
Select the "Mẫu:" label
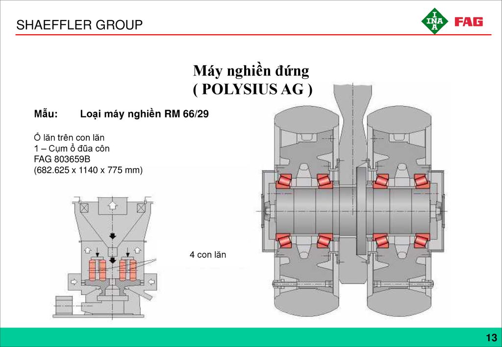pyautogui.click(x=46, y=114)
